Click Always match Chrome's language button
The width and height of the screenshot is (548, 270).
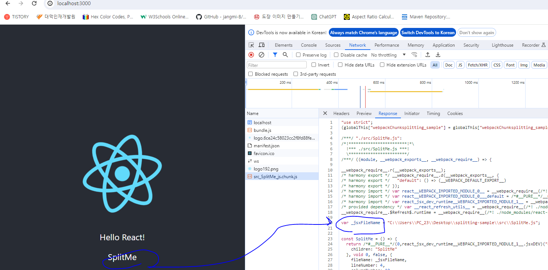pos(363,33)
